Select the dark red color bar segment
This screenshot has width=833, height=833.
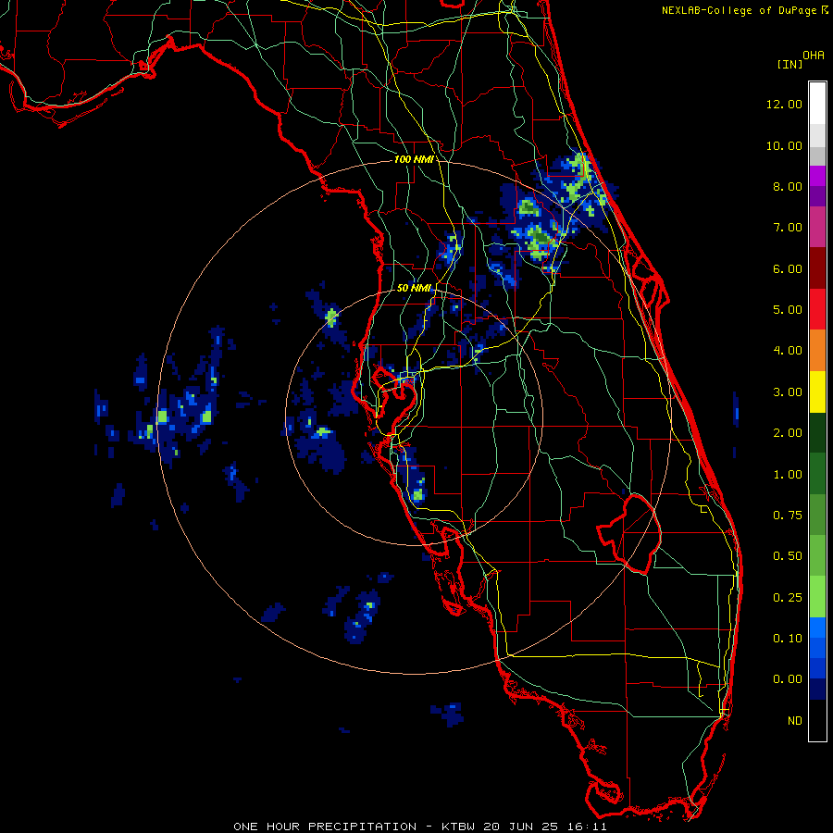pos(817,268)
